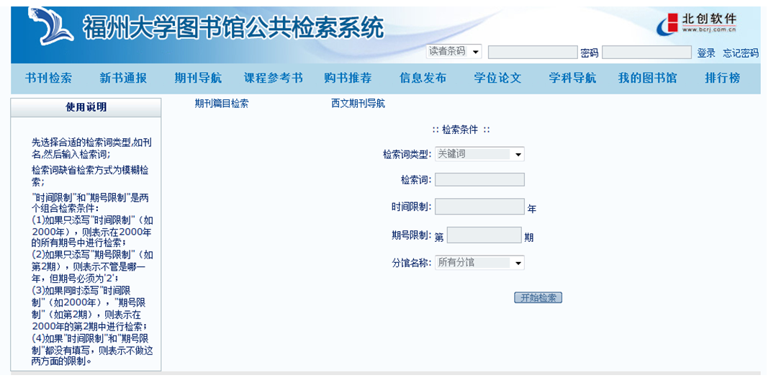Click the 忘记密码 link

741,53
